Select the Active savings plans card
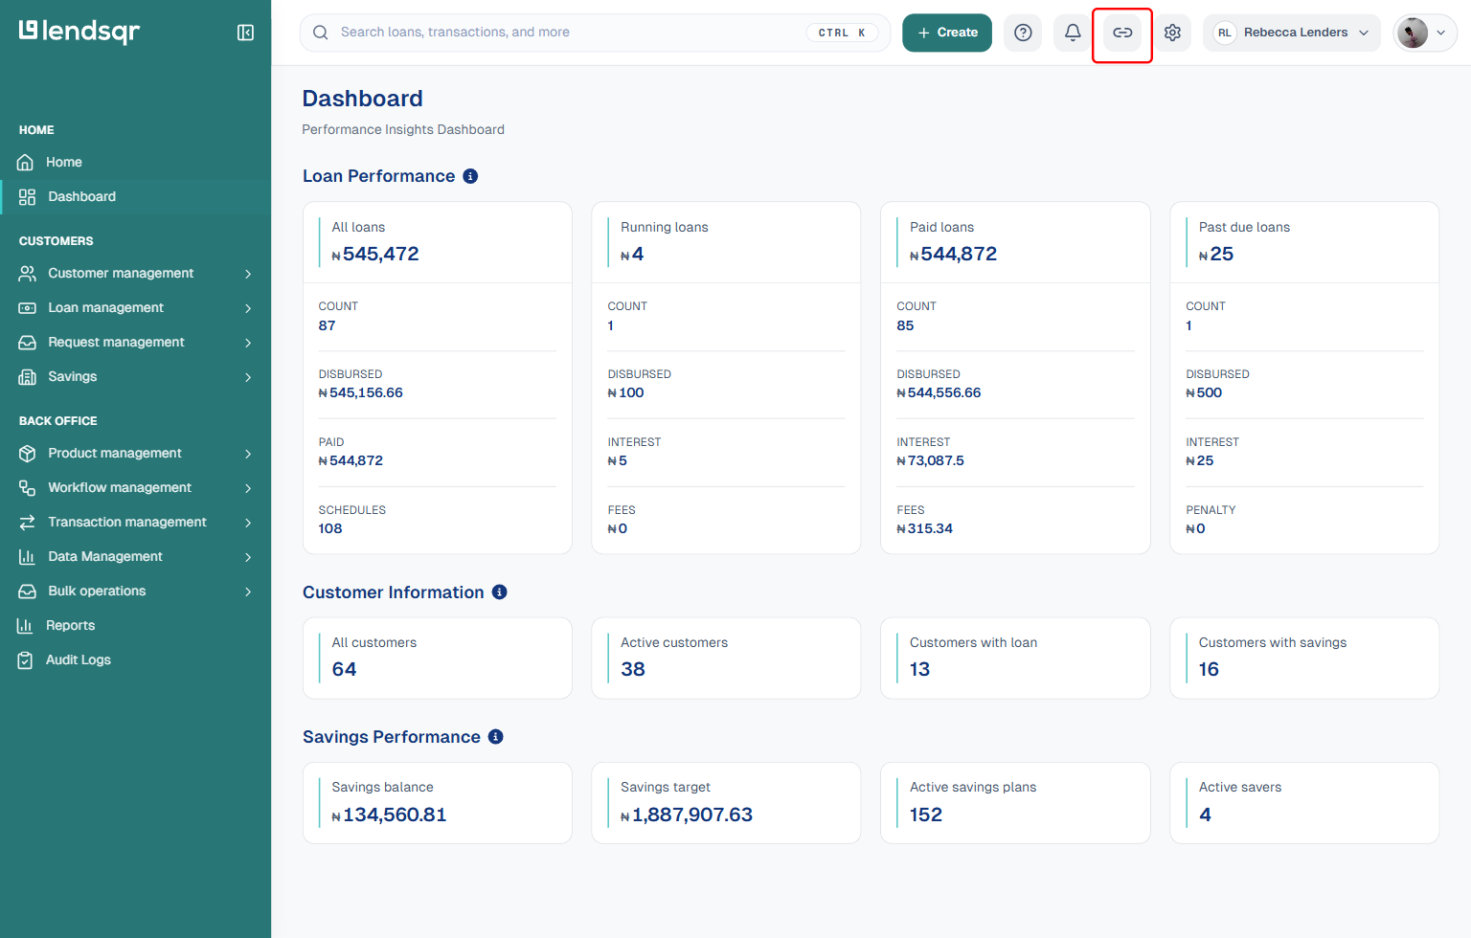1471x938 pixels. [1015, 802]
